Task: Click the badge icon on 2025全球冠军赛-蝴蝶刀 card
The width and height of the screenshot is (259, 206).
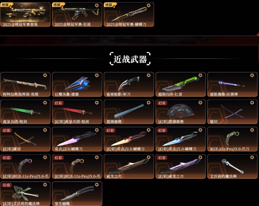Action: (149, 5)
